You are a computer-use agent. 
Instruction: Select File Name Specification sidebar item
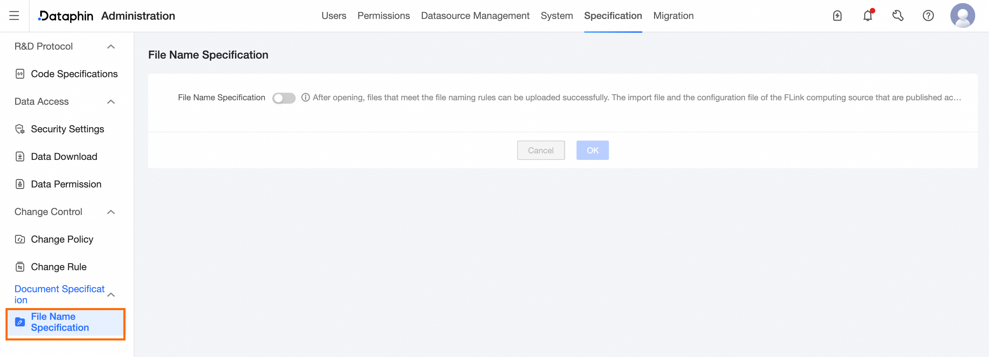(66, 322)
